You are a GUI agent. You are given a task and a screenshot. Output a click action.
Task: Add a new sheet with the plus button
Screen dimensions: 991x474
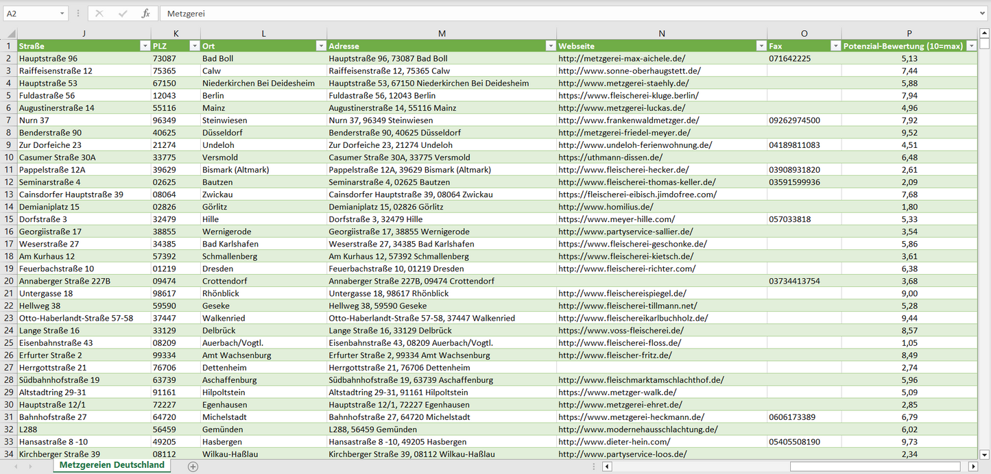[x=193, y=466]
